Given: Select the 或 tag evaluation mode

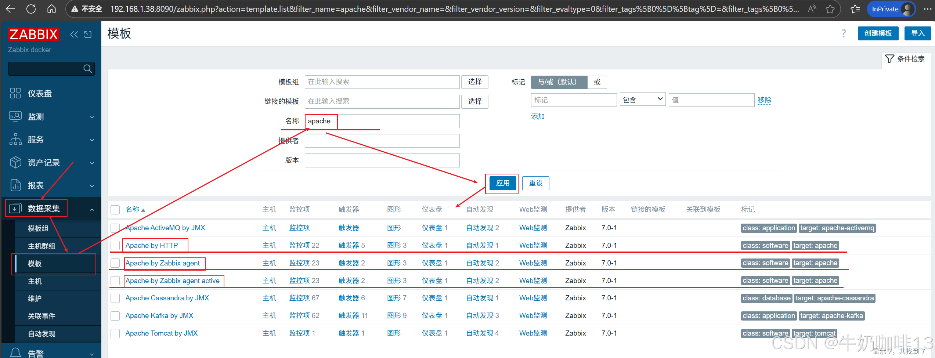Looking at the screenshot, I should [597, 82].
